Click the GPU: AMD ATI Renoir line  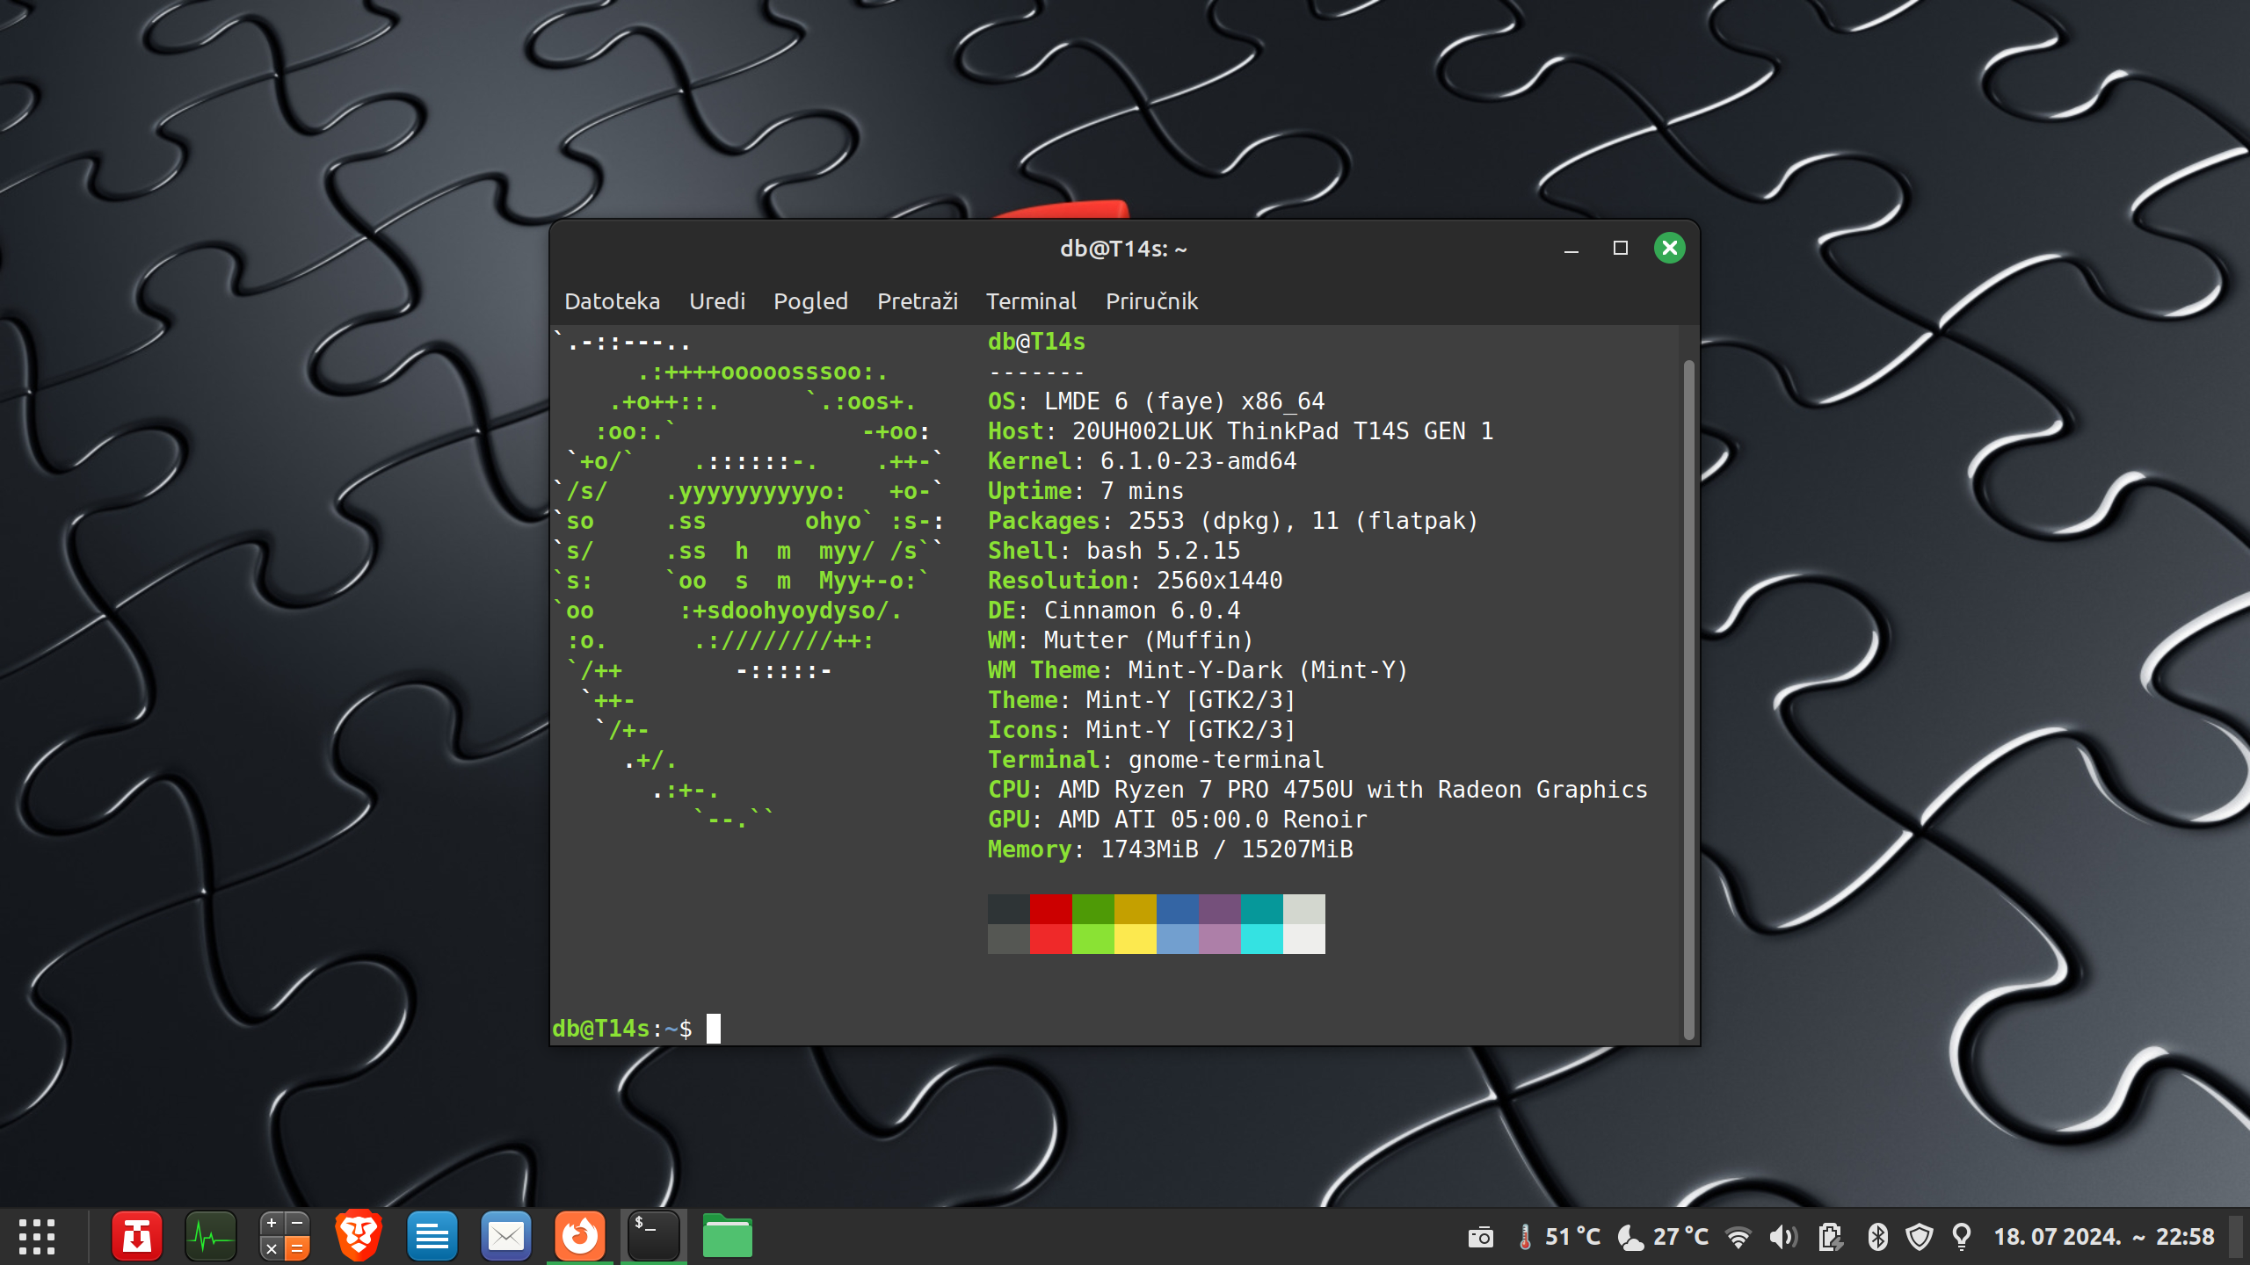tap(1177, 820)
